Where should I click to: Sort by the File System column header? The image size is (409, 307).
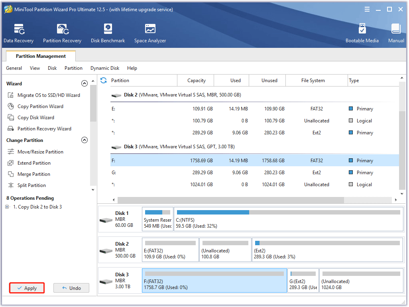click(317, 80)
